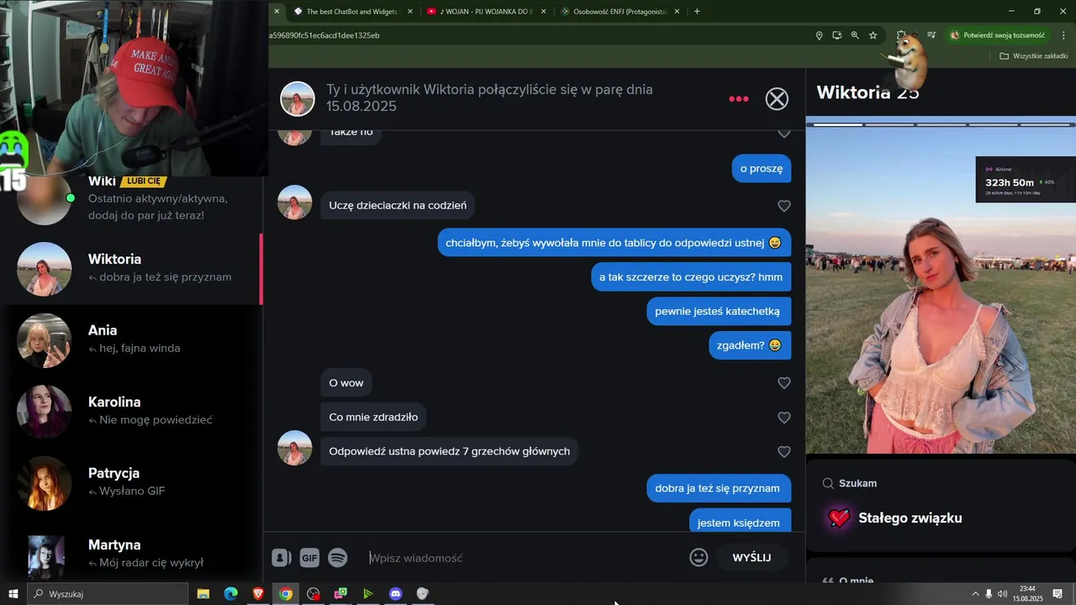Like the message 'Co mnie zdradziło'
The width and height of the screenshot is (1076, 605).
coord(784,418)
